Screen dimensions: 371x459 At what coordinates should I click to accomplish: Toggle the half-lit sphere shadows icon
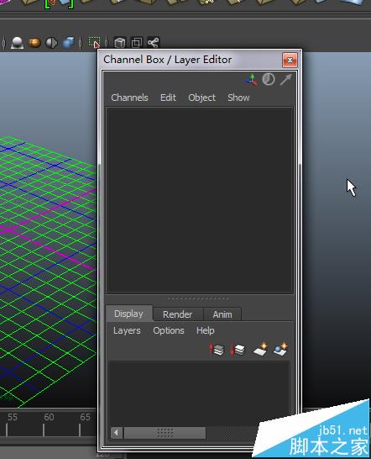point(52,43)
